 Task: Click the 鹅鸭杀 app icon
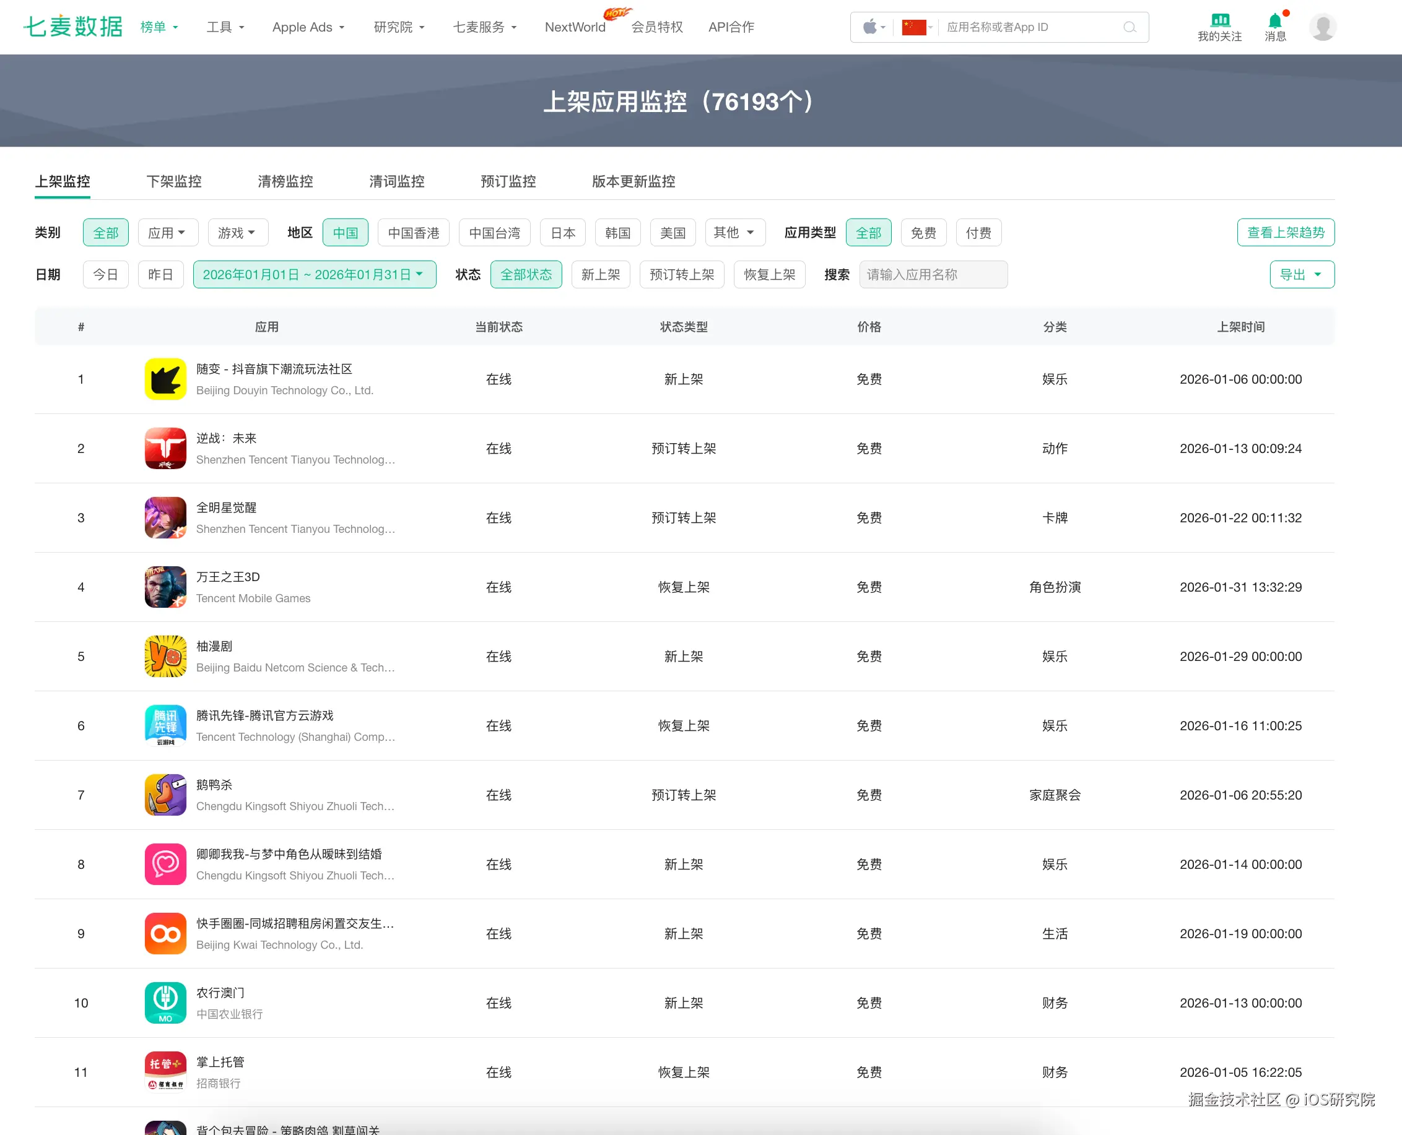point(165,795)
